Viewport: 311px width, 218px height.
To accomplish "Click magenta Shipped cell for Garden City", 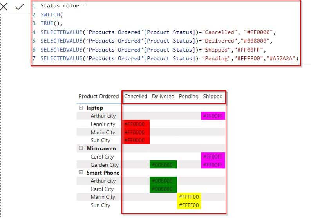I will pyautogui.click(x=213, y=164).
